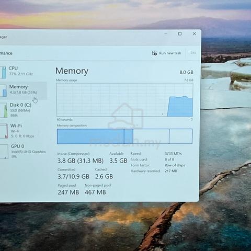Click the 77% 2.11 GHz CPU text

[21, 74]
